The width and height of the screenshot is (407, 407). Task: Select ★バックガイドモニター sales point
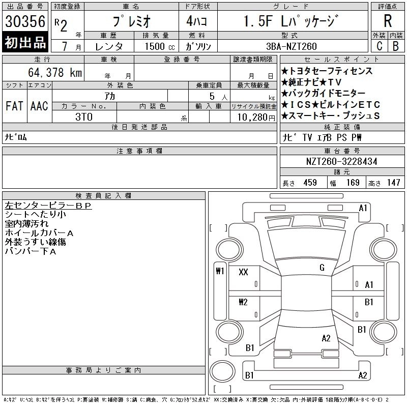click(324, 93)
